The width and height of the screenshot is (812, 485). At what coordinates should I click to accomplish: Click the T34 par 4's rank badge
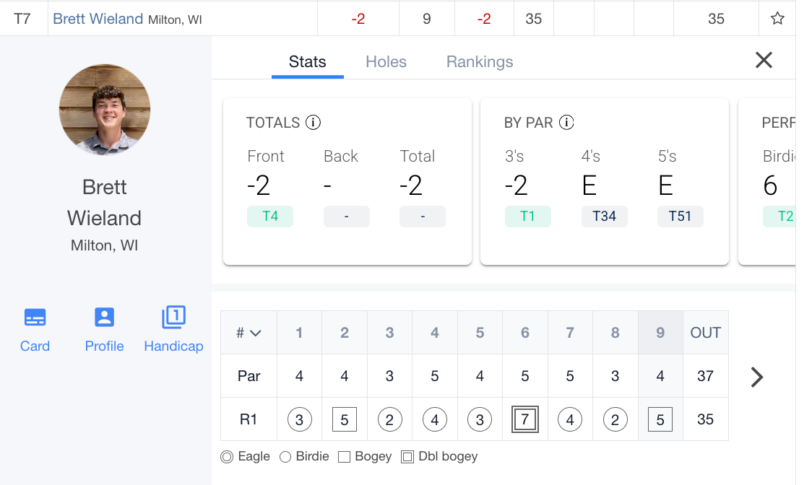click(605, 217)
